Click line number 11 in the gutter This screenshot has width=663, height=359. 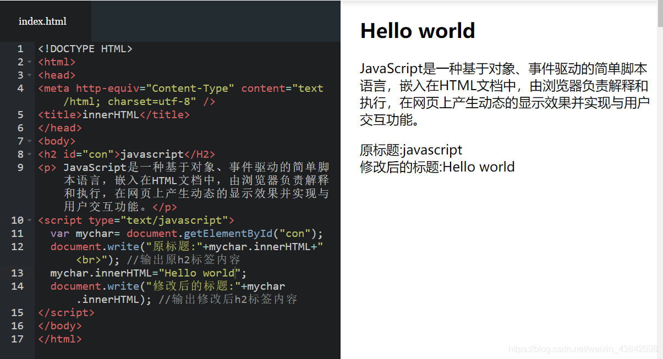18,234
